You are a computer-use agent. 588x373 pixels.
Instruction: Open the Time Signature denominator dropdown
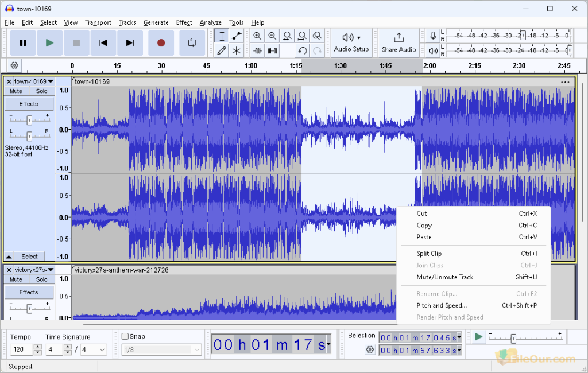(94, 349)
